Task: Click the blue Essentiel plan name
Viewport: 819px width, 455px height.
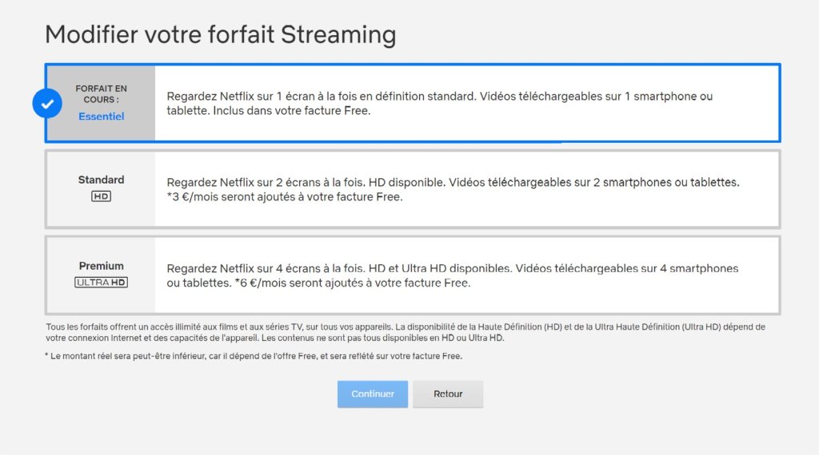Action: (x=102, y=117)
